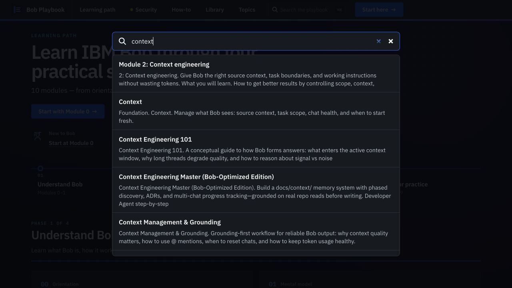Click the 'Start with Module 0' button
512x288 pixels.
pyautogui.click(x=68, y=112)
